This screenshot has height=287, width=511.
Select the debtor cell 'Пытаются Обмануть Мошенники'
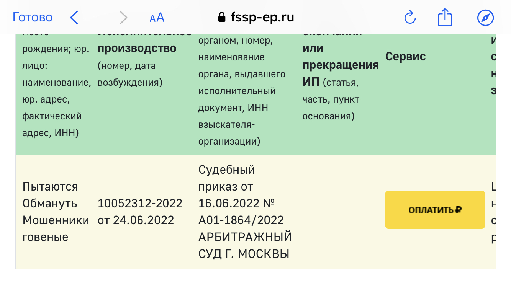point(56,212)
